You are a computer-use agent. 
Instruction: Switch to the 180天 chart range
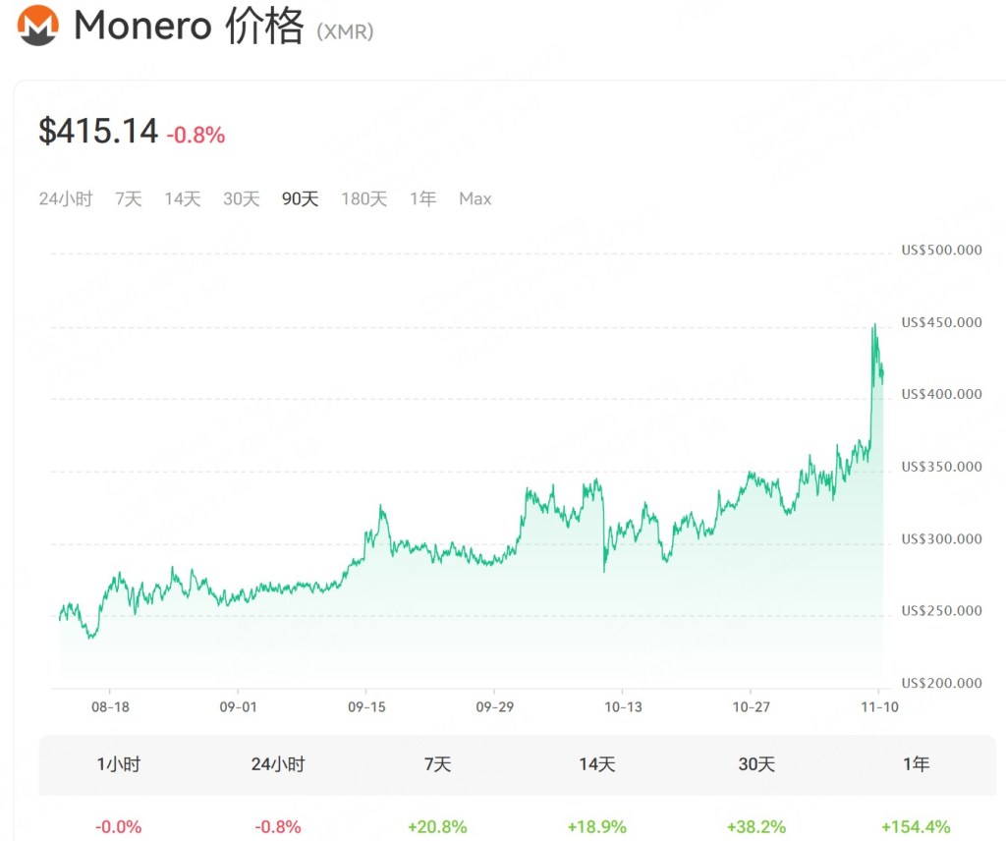(363, 198)
